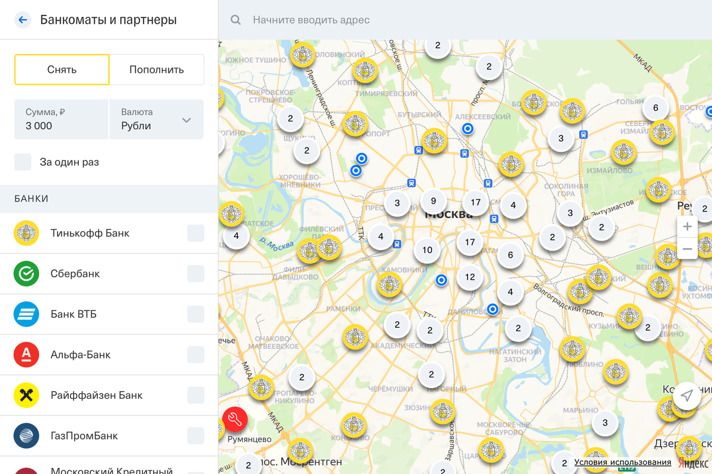This screenshot has height=474, width=712.
Task: Click the БАНКИ section header
Action: click(x=31, y=199)
